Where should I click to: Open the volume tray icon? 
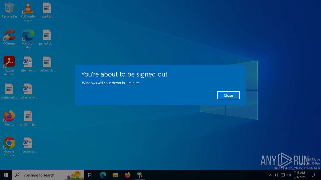tap(289, 175)
